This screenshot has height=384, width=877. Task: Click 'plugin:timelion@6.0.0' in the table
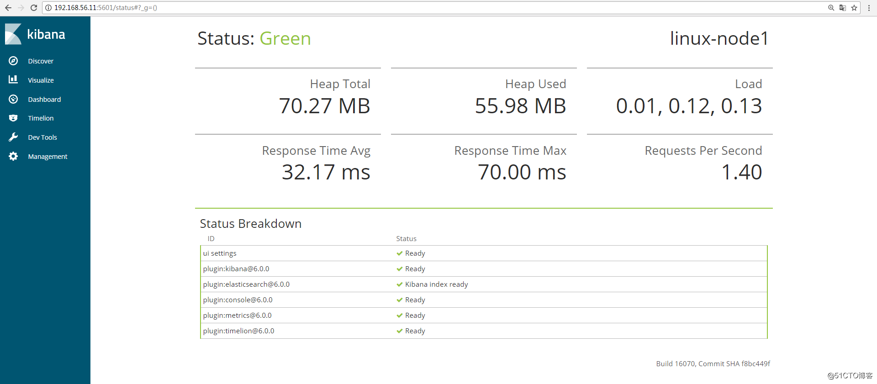(x=238, y=331)
